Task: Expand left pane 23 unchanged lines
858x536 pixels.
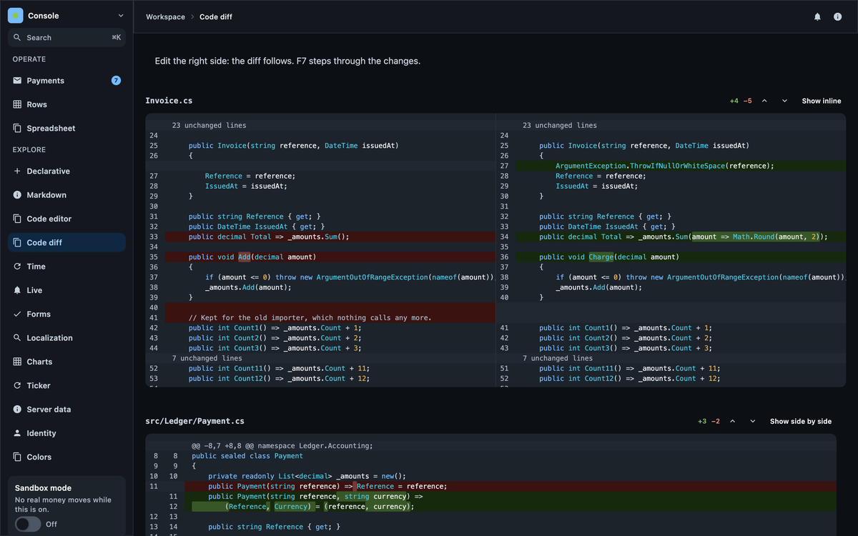Action: (209, 125)
